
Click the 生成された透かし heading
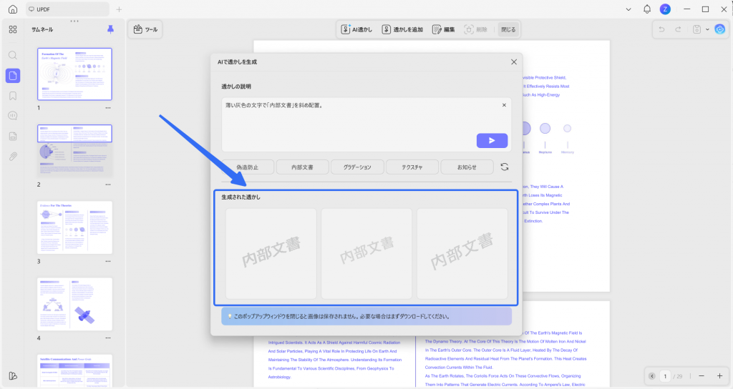coord(241,197)
